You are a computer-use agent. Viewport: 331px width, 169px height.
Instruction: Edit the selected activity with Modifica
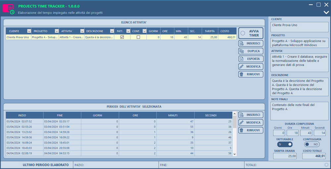pyautogui.click(x=251, y=67)
